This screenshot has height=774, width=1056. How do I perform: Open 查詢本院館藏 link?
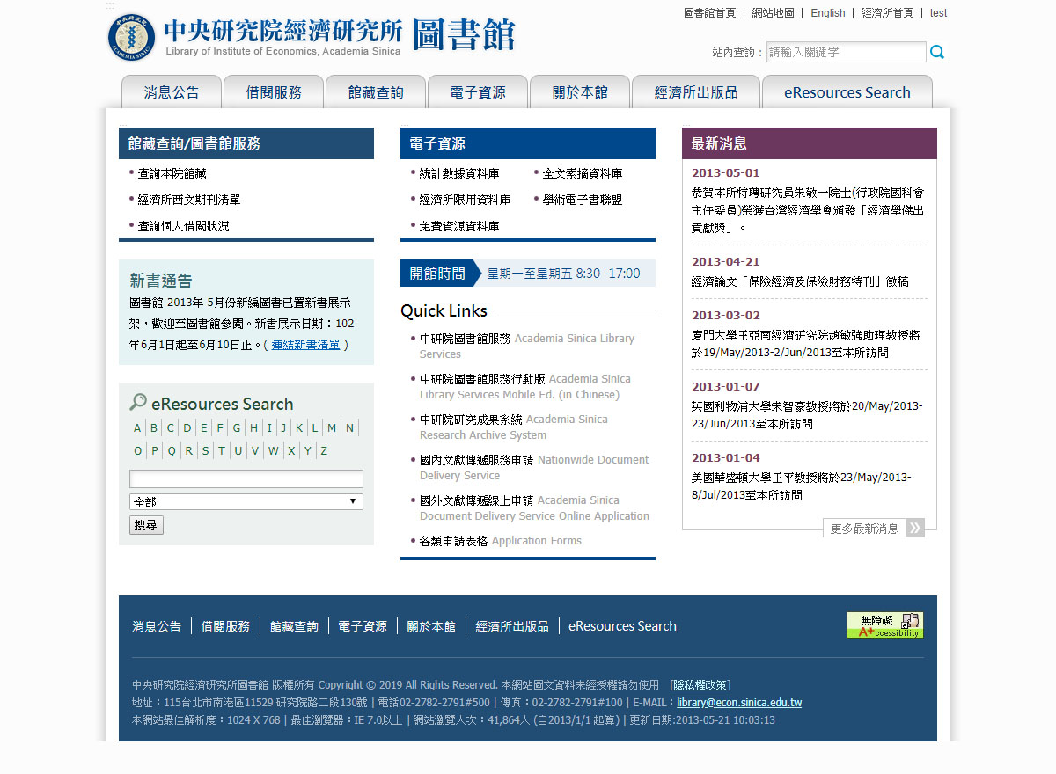click(172, 174)
